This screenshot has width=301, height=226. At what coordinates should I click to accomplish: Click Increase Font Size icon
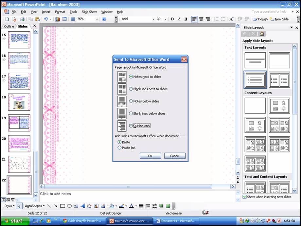click(x=231, y=19)
